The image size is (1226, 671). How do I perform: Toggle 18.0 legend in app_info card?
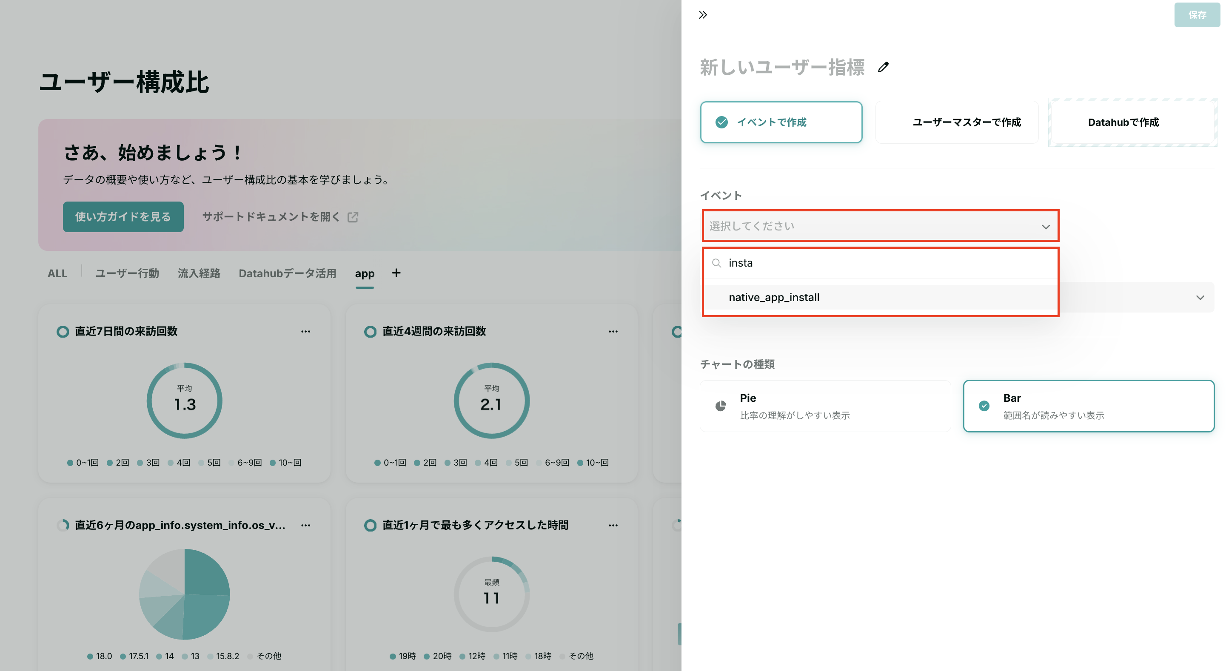coord(100,656)
